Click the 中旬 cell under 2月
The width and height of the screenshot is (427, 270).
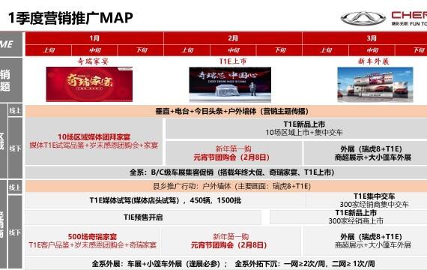click(x=233, y=50)
